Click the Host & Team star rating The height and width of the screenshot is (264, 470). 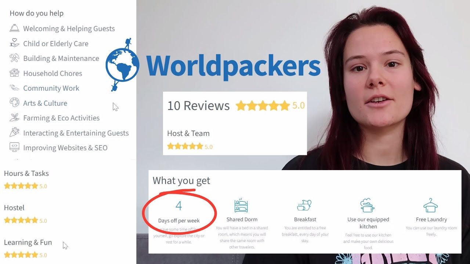185,147
